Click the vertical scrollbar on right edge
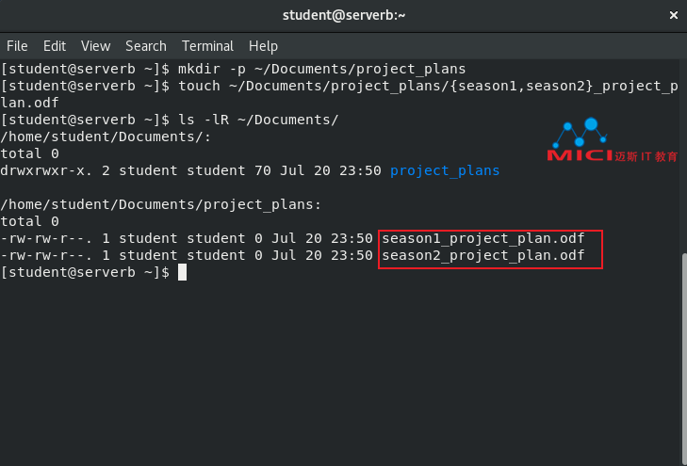Viewport: 687px width, 466px height. tap(684, 357)
